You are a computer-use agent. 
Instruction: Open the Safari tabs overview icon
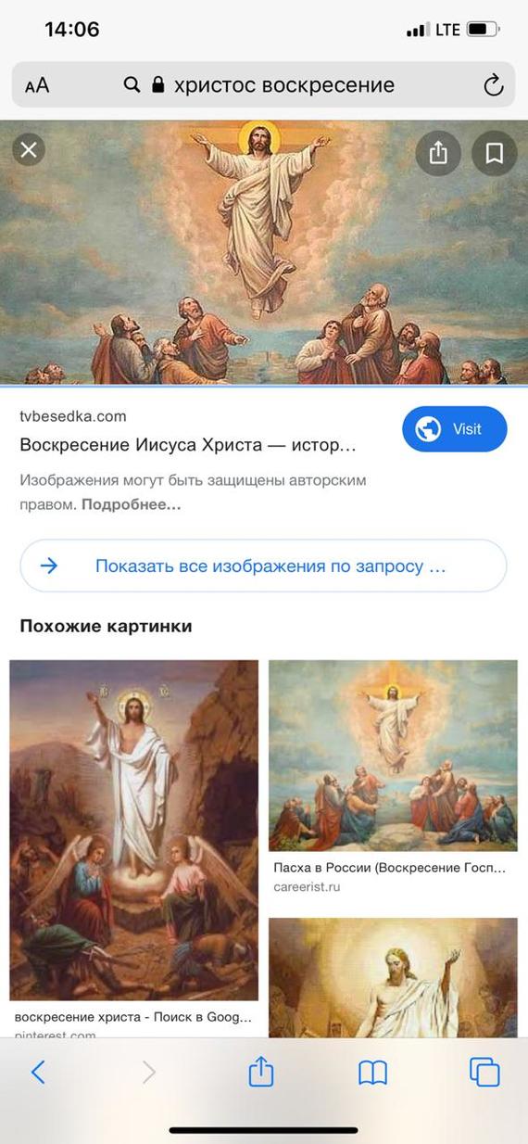tap(484, 1073)
